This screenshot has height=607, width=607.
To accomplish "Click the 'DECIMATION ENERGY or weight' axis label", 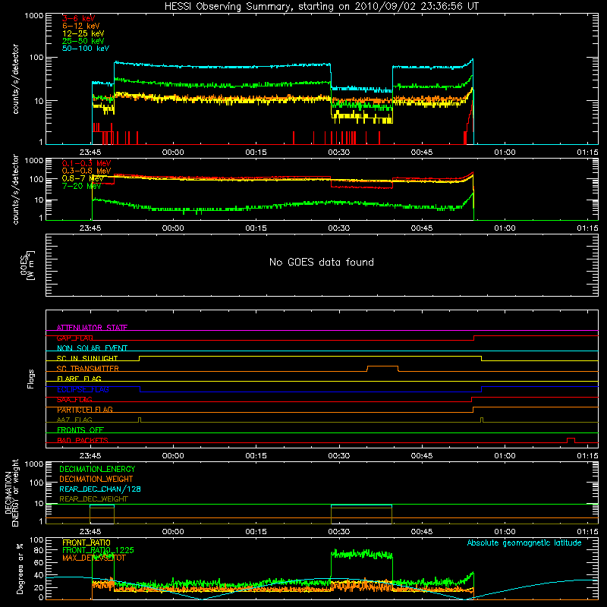I will click(11, 492).
